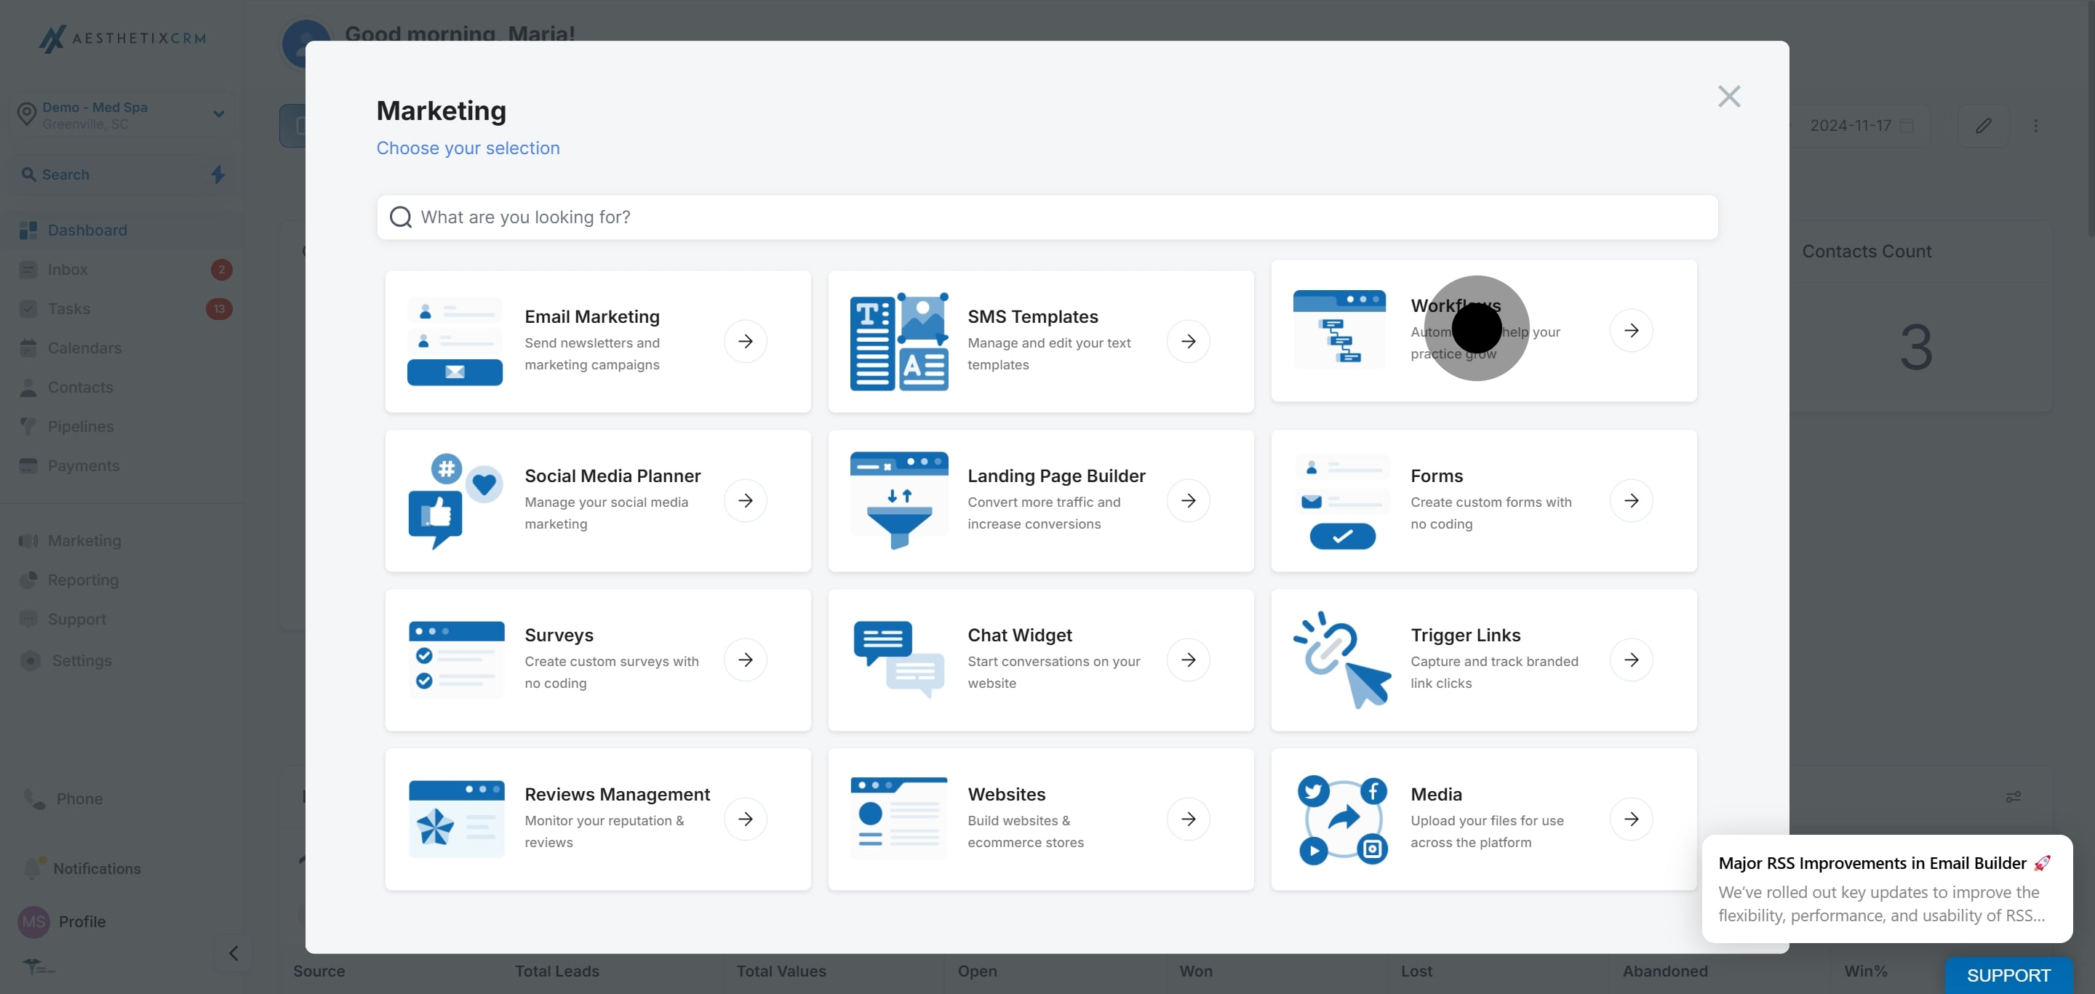The image size is (2095, 994).
Task: Click the calendar icon beside 2024-11-17
Action: [1907, 124]
